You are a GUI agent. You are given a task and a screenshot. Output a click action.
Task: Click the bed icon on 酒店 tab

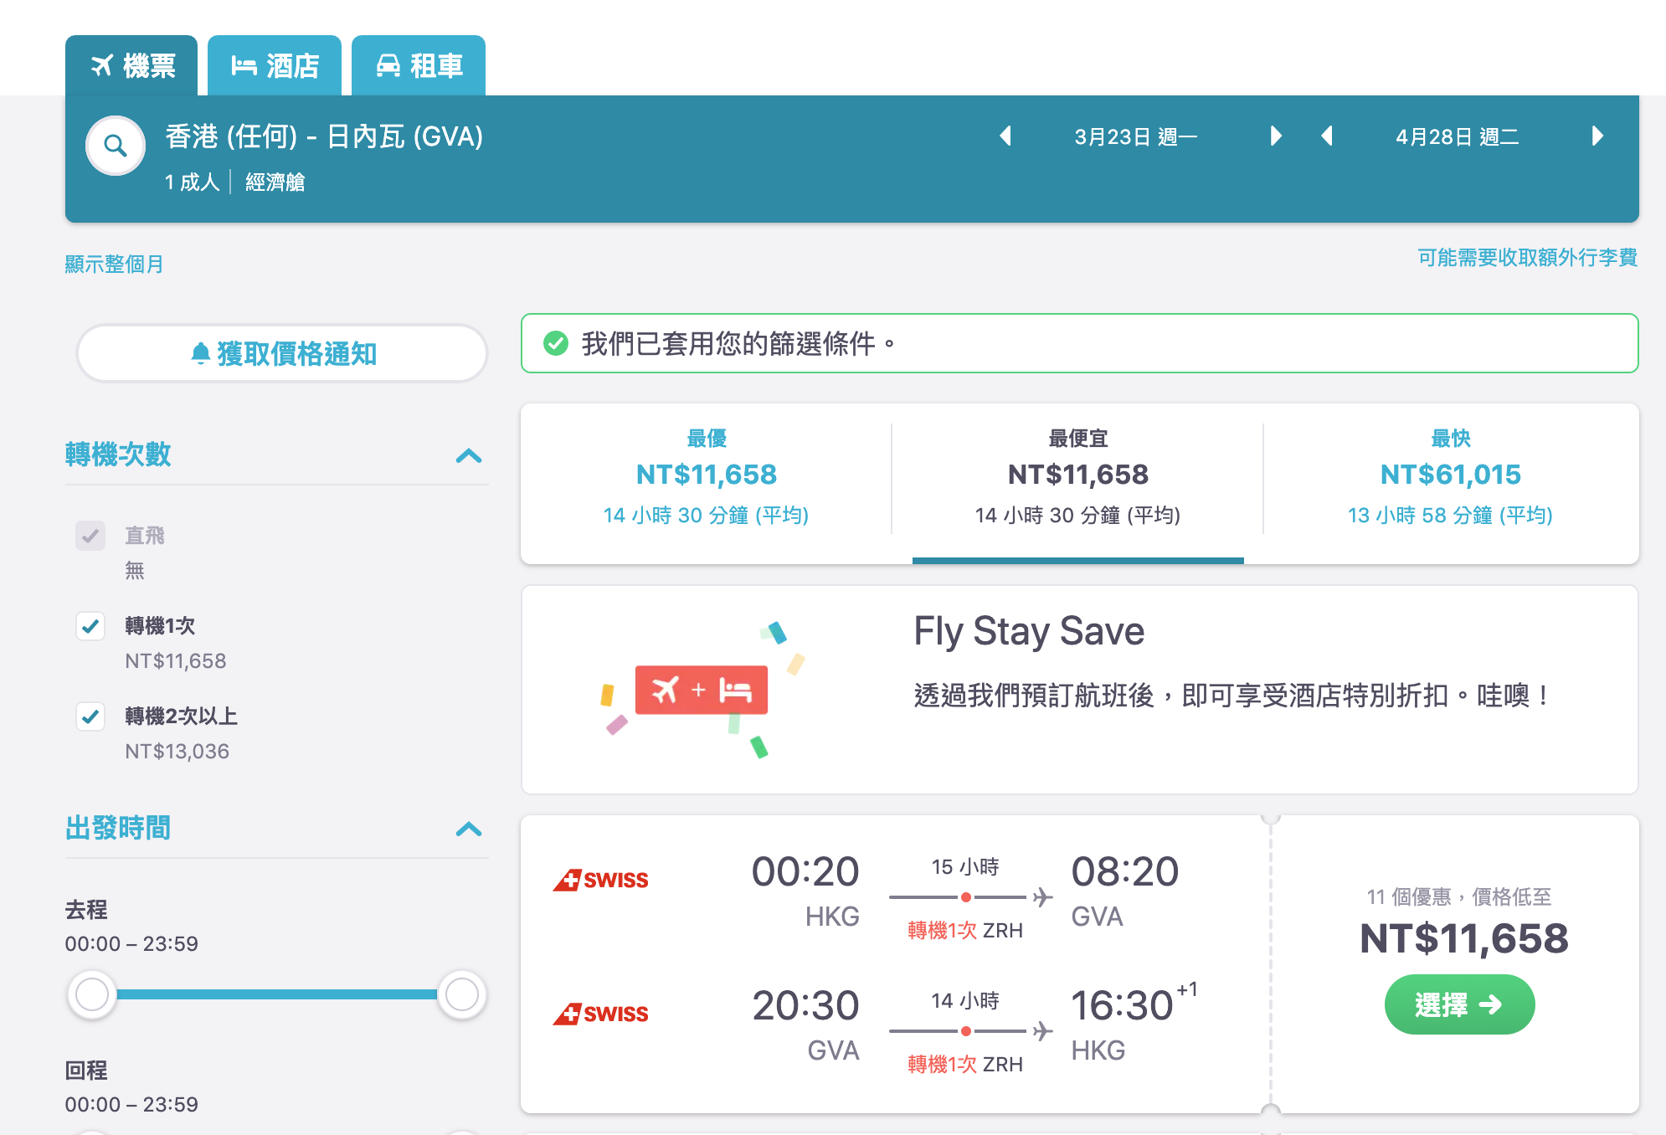pyautogui.click(x=244, y=64)
